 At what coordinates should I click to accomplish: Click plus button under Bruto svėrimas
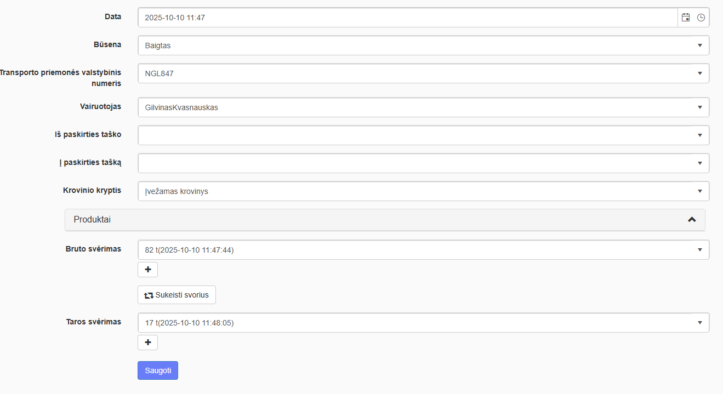point(147,270)
